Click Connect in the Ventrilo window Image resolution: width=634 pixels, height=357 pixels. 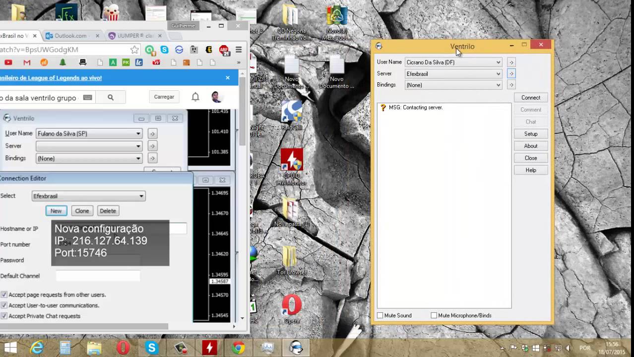pos(530,98)
